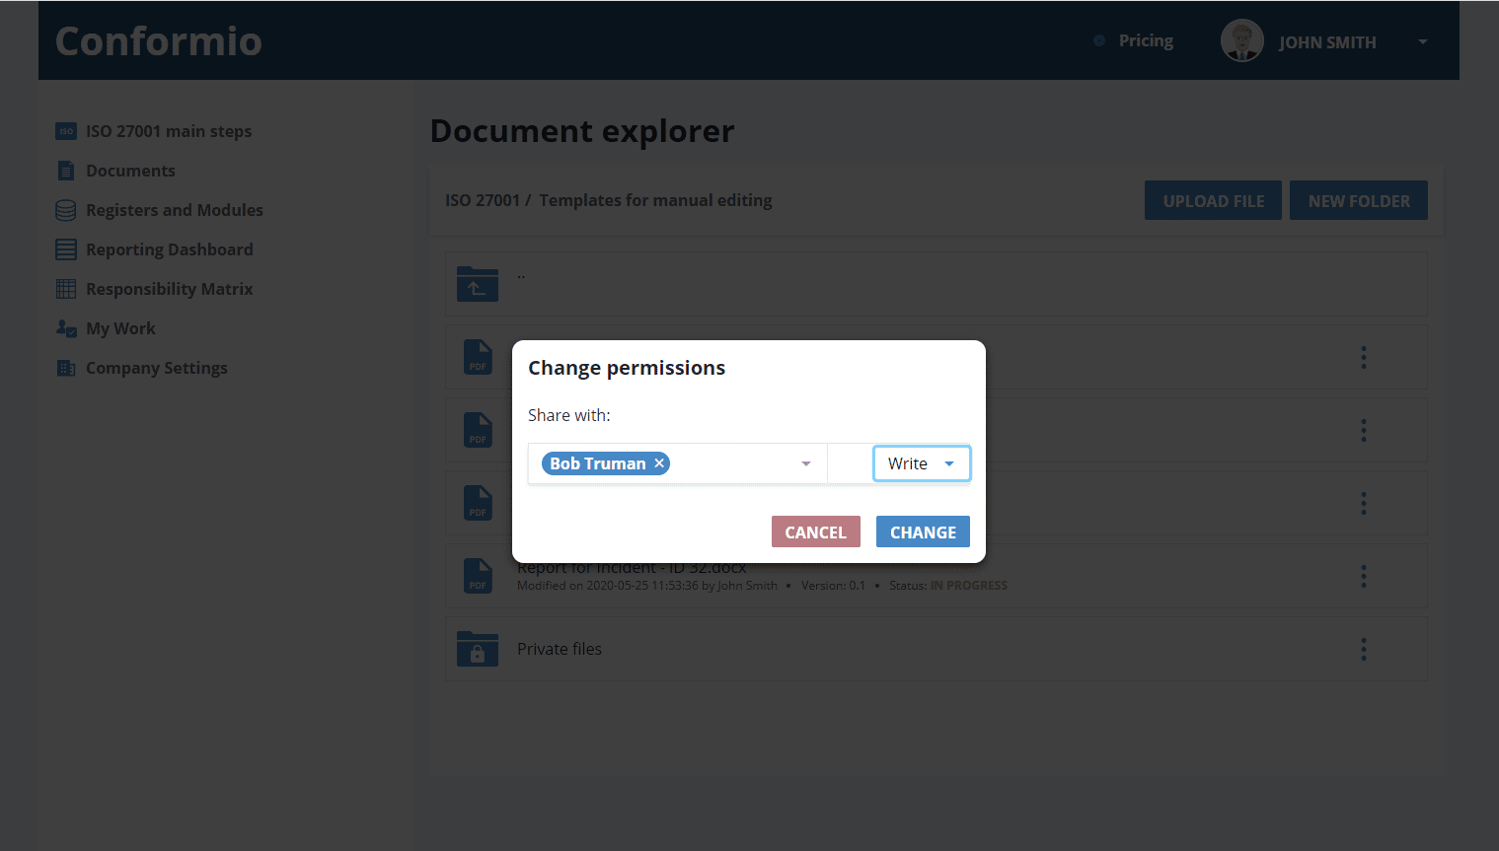Viewport: 1499px width, 851px height.
Task: Click ISO 27001 breadcrumb link
Action: (x=483, y=200)
